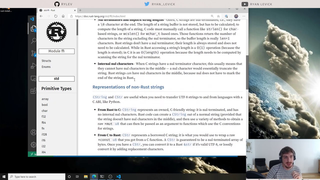The width and height of the screenshot is (320, 180).
Task: Open the array primitive type page
Action: pyautogui.click(x=45, y=99)
